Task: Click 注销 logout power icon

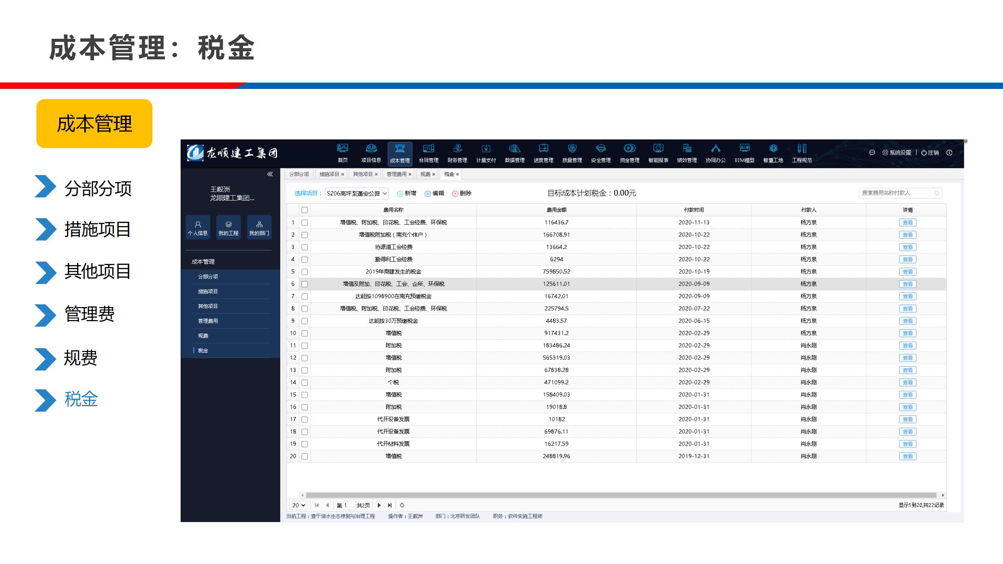Action: pos(930,153)
